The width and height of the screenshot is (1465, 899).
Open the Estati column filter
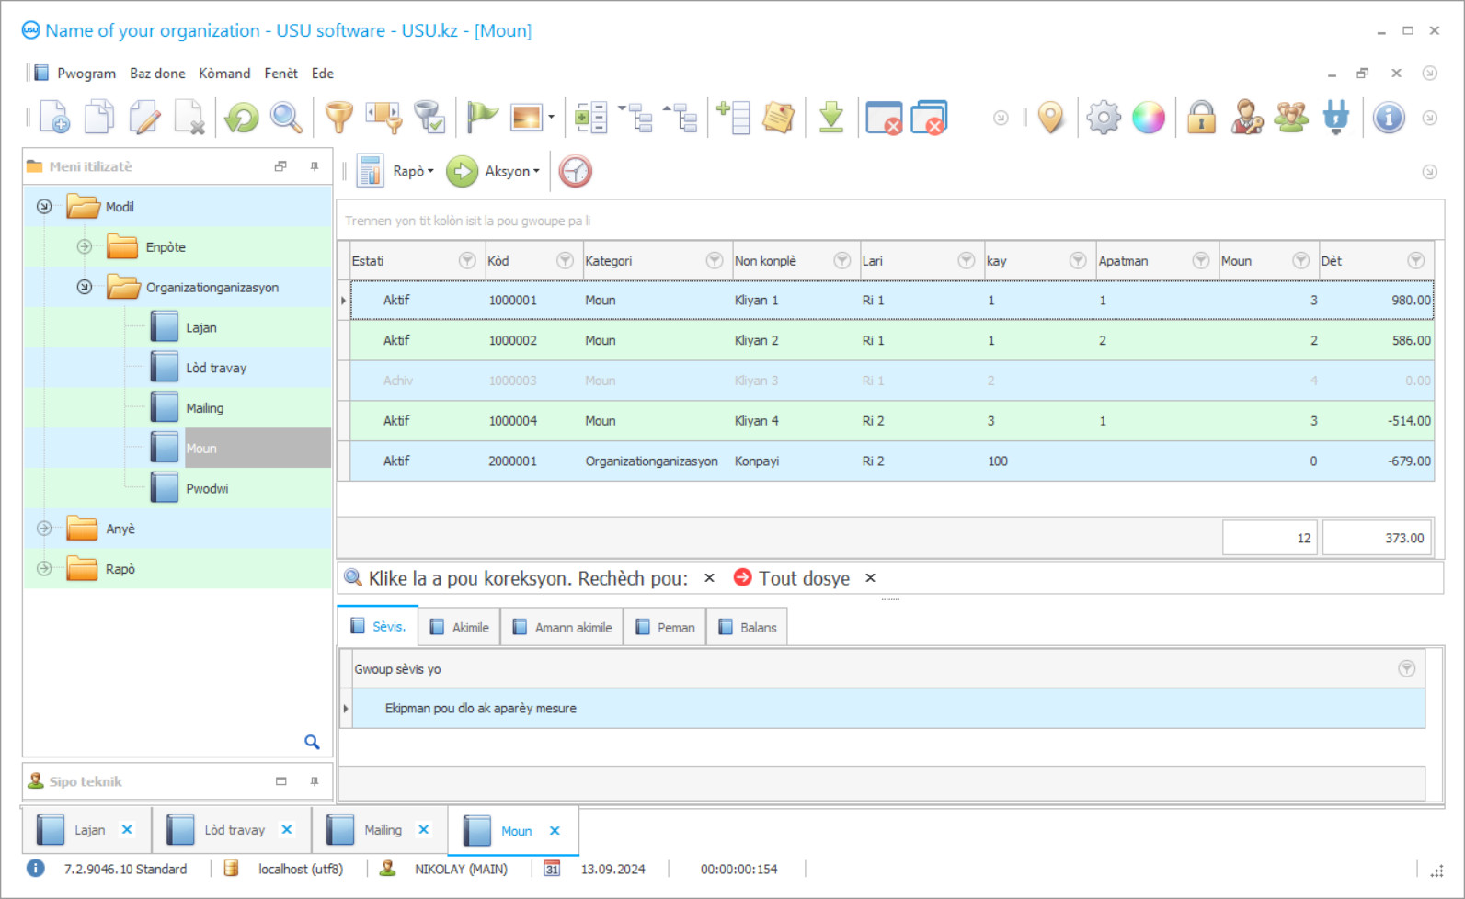point(467,261)
